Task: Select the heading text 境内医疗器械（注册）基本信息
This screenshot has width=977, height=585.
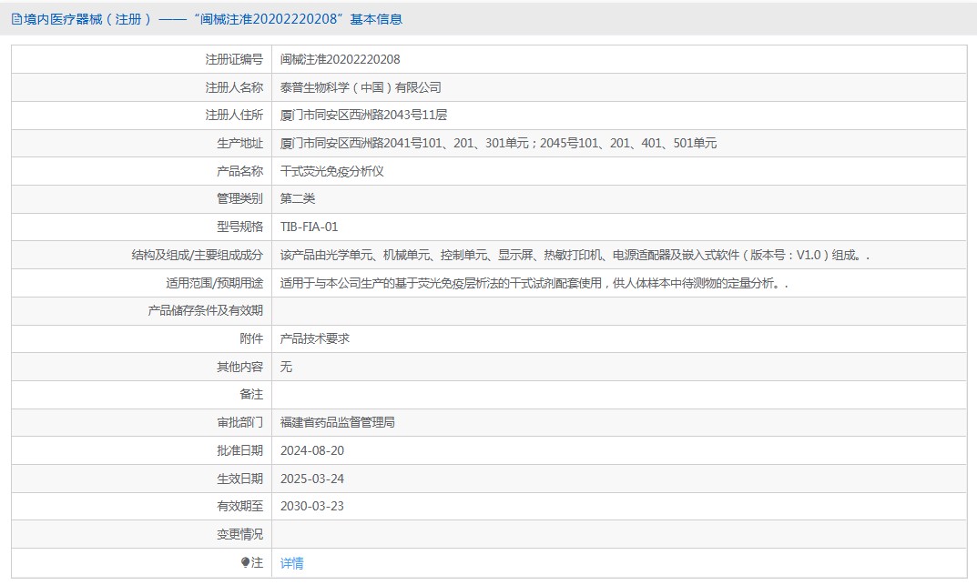Action: 213,19
